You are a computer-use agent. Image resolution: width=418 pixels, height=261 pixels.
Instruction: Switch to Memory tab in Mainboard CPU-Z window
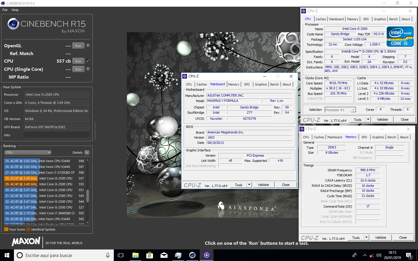[234, 84]
